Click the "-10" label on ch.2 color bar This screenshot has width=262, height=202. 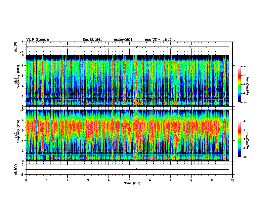(x=245, y=157)
